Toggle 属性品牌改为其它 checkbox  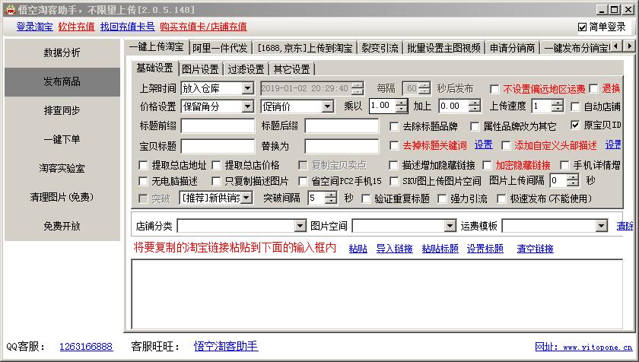[x=475, y=126]
